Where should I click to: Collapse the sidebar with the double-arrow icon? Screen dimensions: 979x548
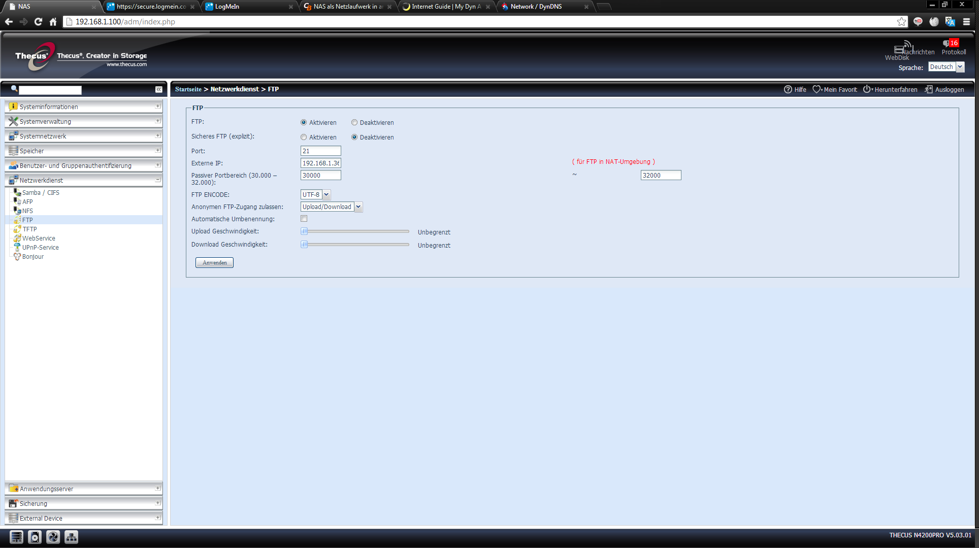coord(158,89)
